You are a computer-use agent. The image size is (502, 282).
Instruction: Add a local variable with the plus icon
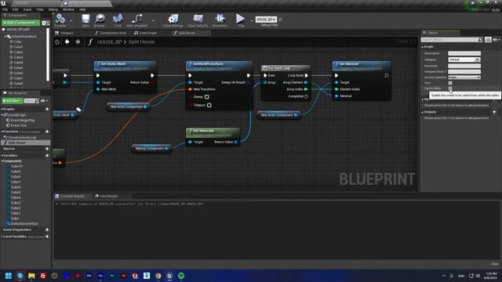pyautogui.click(x=47, y=237)
